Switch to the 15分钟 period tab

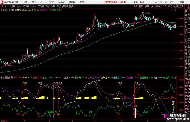tap(26, 6)
